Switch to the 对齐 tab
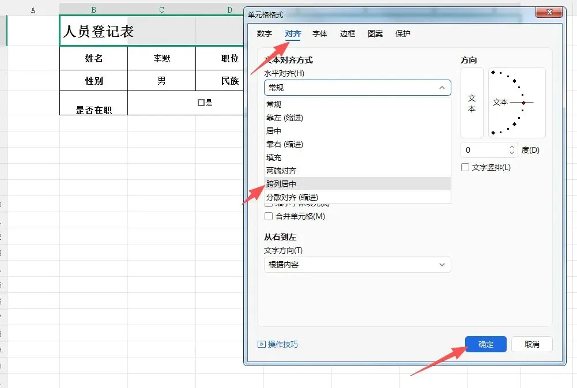 [293, 33]
